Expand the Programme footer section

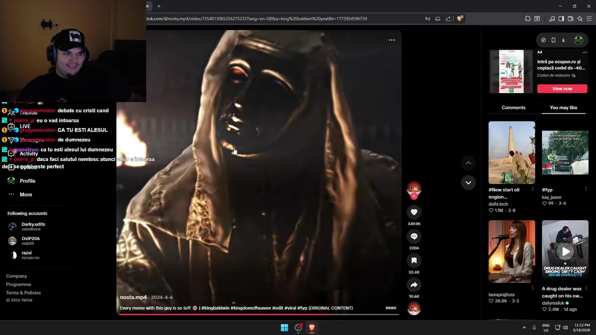point(19,284)
